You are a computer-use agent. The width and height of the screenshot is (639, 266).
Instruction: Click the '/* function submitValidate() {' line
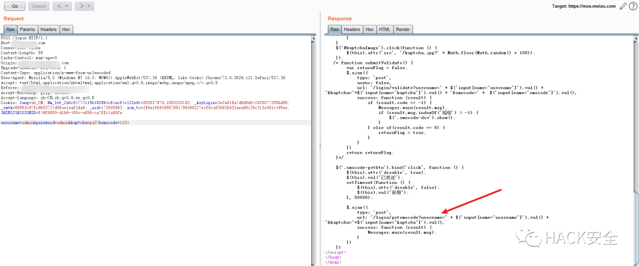point(373,63)
